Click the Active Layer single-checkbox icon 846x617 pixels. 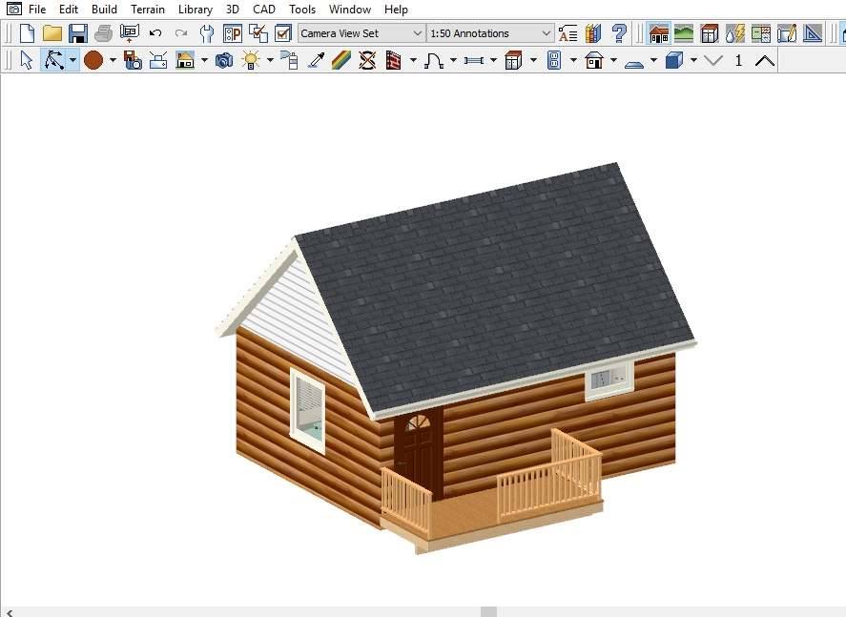click(x=283, y=33)
